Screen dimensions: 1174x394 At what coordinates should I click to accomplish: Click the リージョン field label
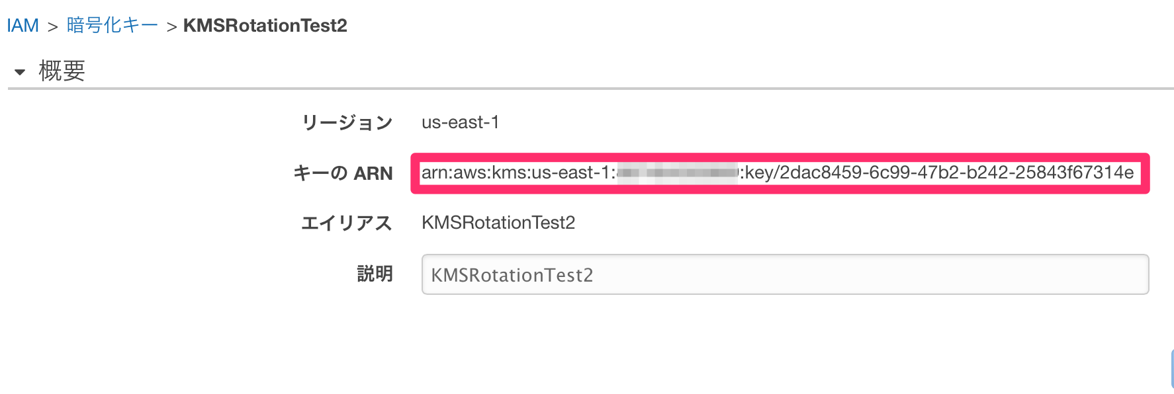[347, 122]
